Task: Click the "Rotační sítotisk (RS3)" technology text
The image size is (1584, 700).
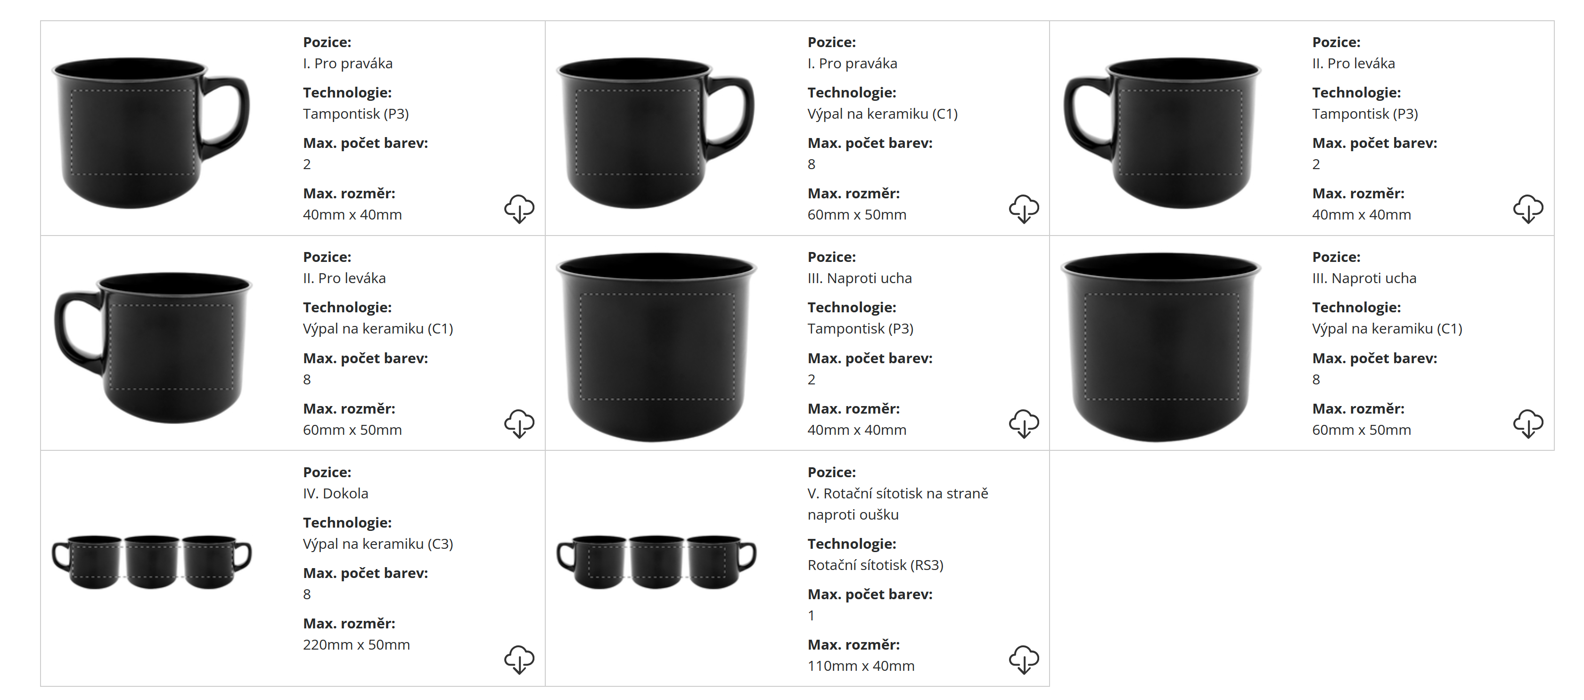Action: [875, 565]
